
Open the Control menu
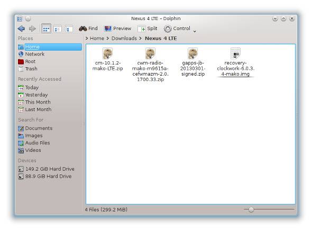point(177,29)
